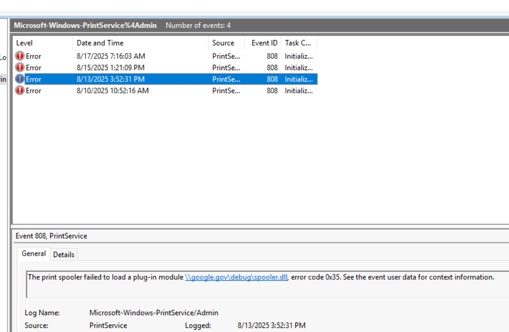The image size is (509, 332).
Task: Click the PrintSe... source in 8/17/2025 row
Action: pos(226,56)
